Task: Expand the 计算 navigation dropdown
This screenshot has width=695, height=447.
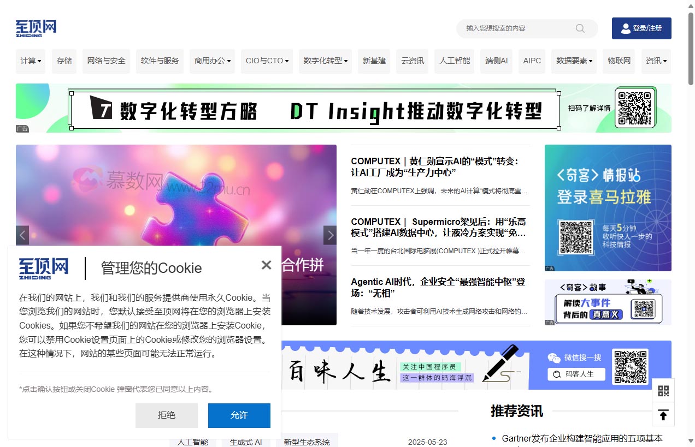Action: click(x=31, y=61)
